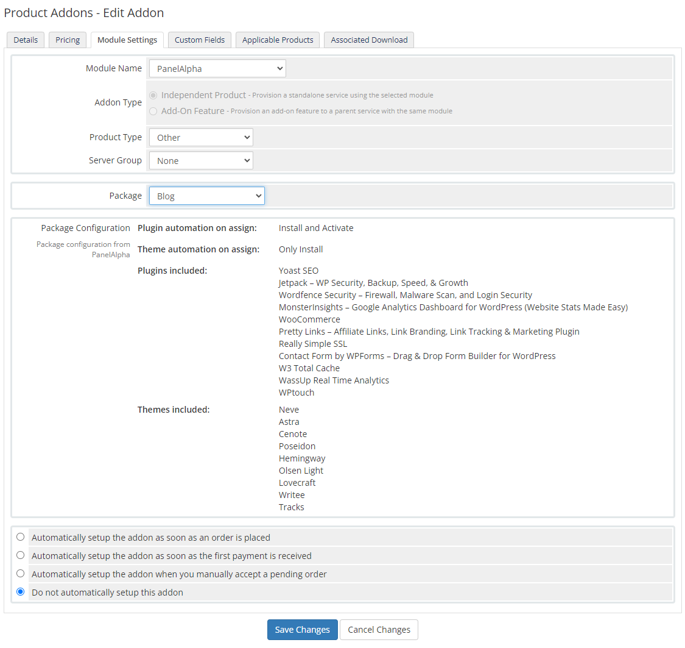This screenshot has height=648, width=685.
Task: Select the Independent Product addon type
Action: [153, 95]
